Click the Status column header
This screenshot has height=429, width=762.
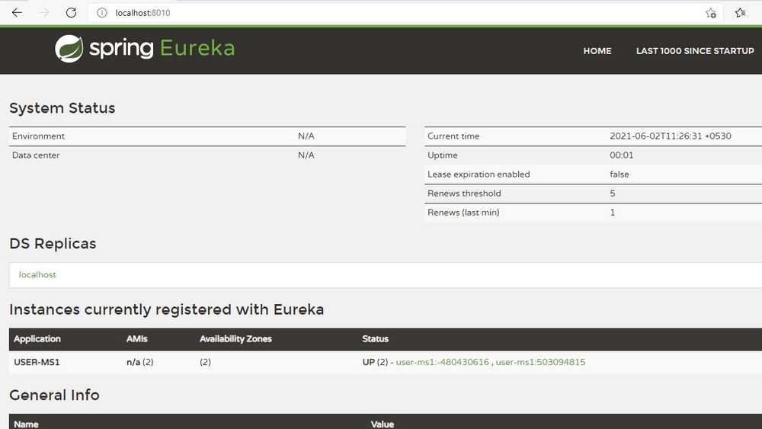[x=375, y=338]
